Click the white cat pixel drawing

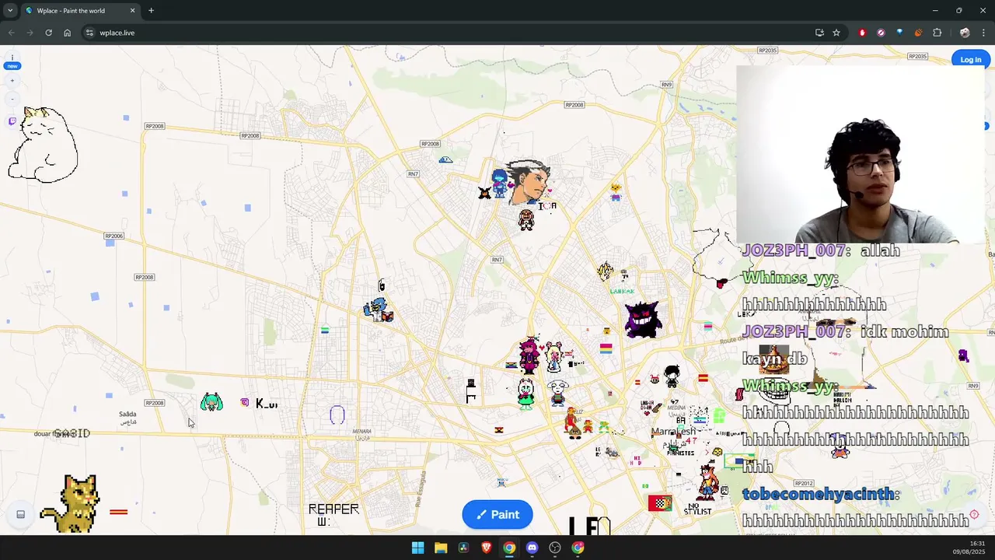(x=43, y=145)
